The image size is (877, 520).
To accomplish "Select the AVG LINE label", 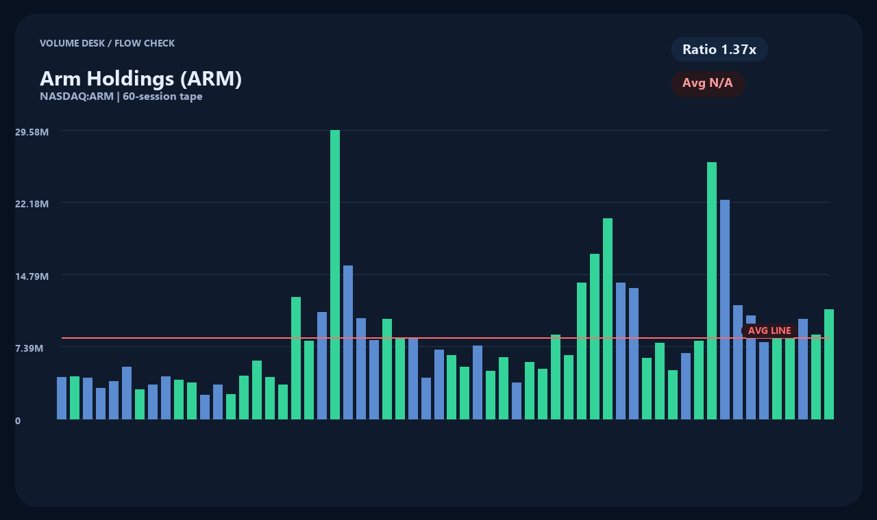I will pyautogui.click(x=769, y=330).
